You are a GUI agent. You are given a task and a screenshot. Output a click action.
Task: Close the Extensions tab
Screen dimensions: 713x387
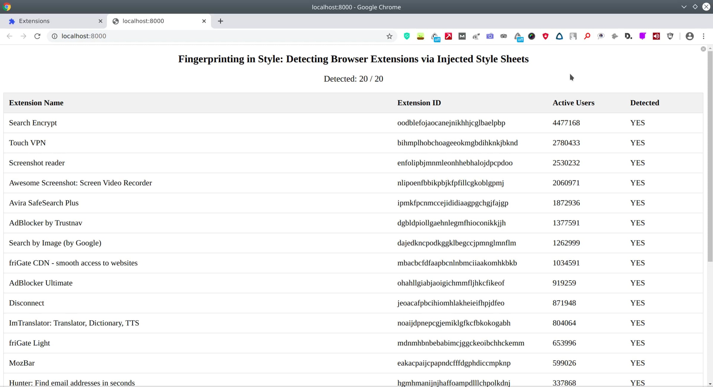pos(100,21)
